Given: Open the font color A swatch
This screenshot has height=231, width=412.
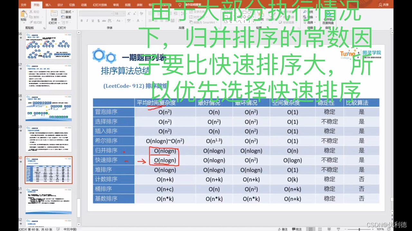Looking at the screenshot, I should pyautogui.click(x=138, y=21).
